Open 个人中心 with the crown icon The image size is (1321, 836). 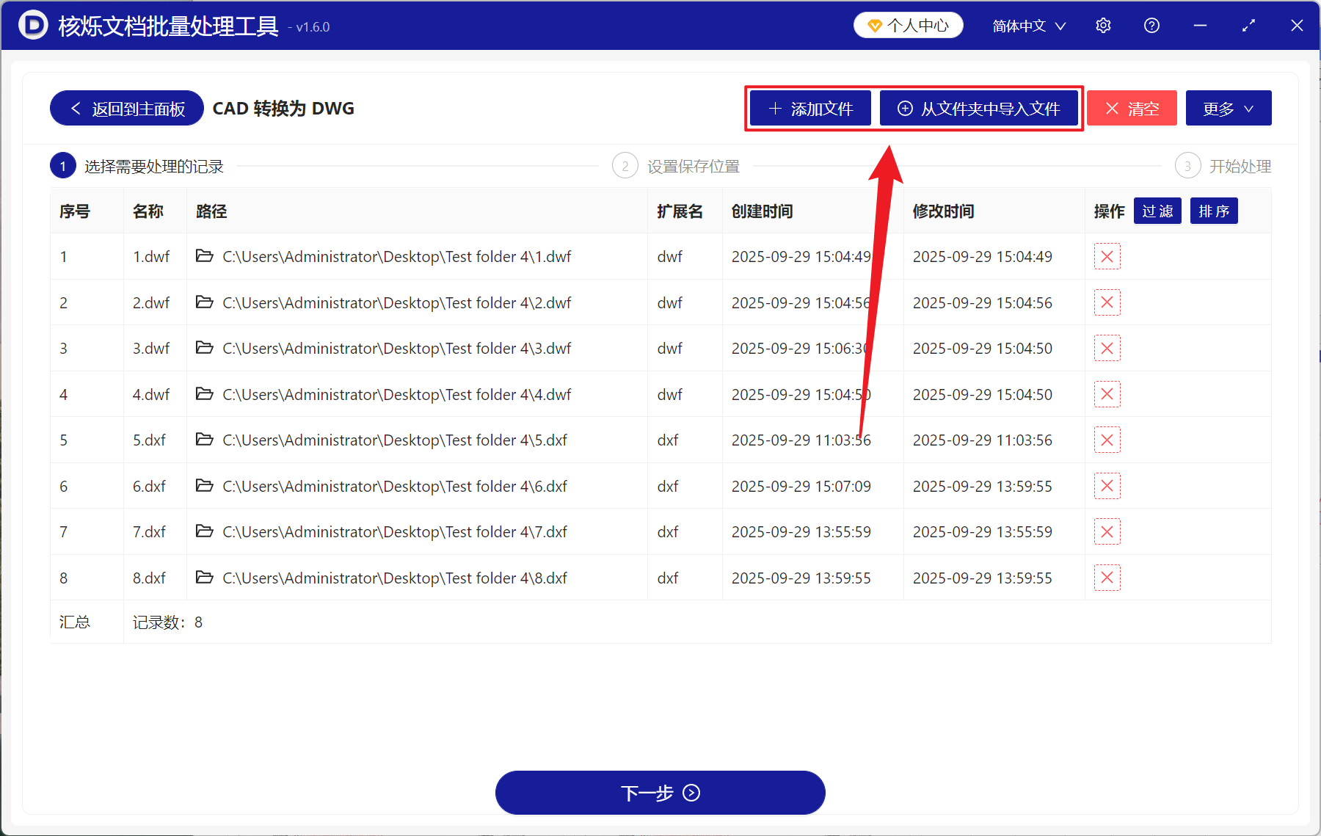pyautogui.click(x=908, y=24)
